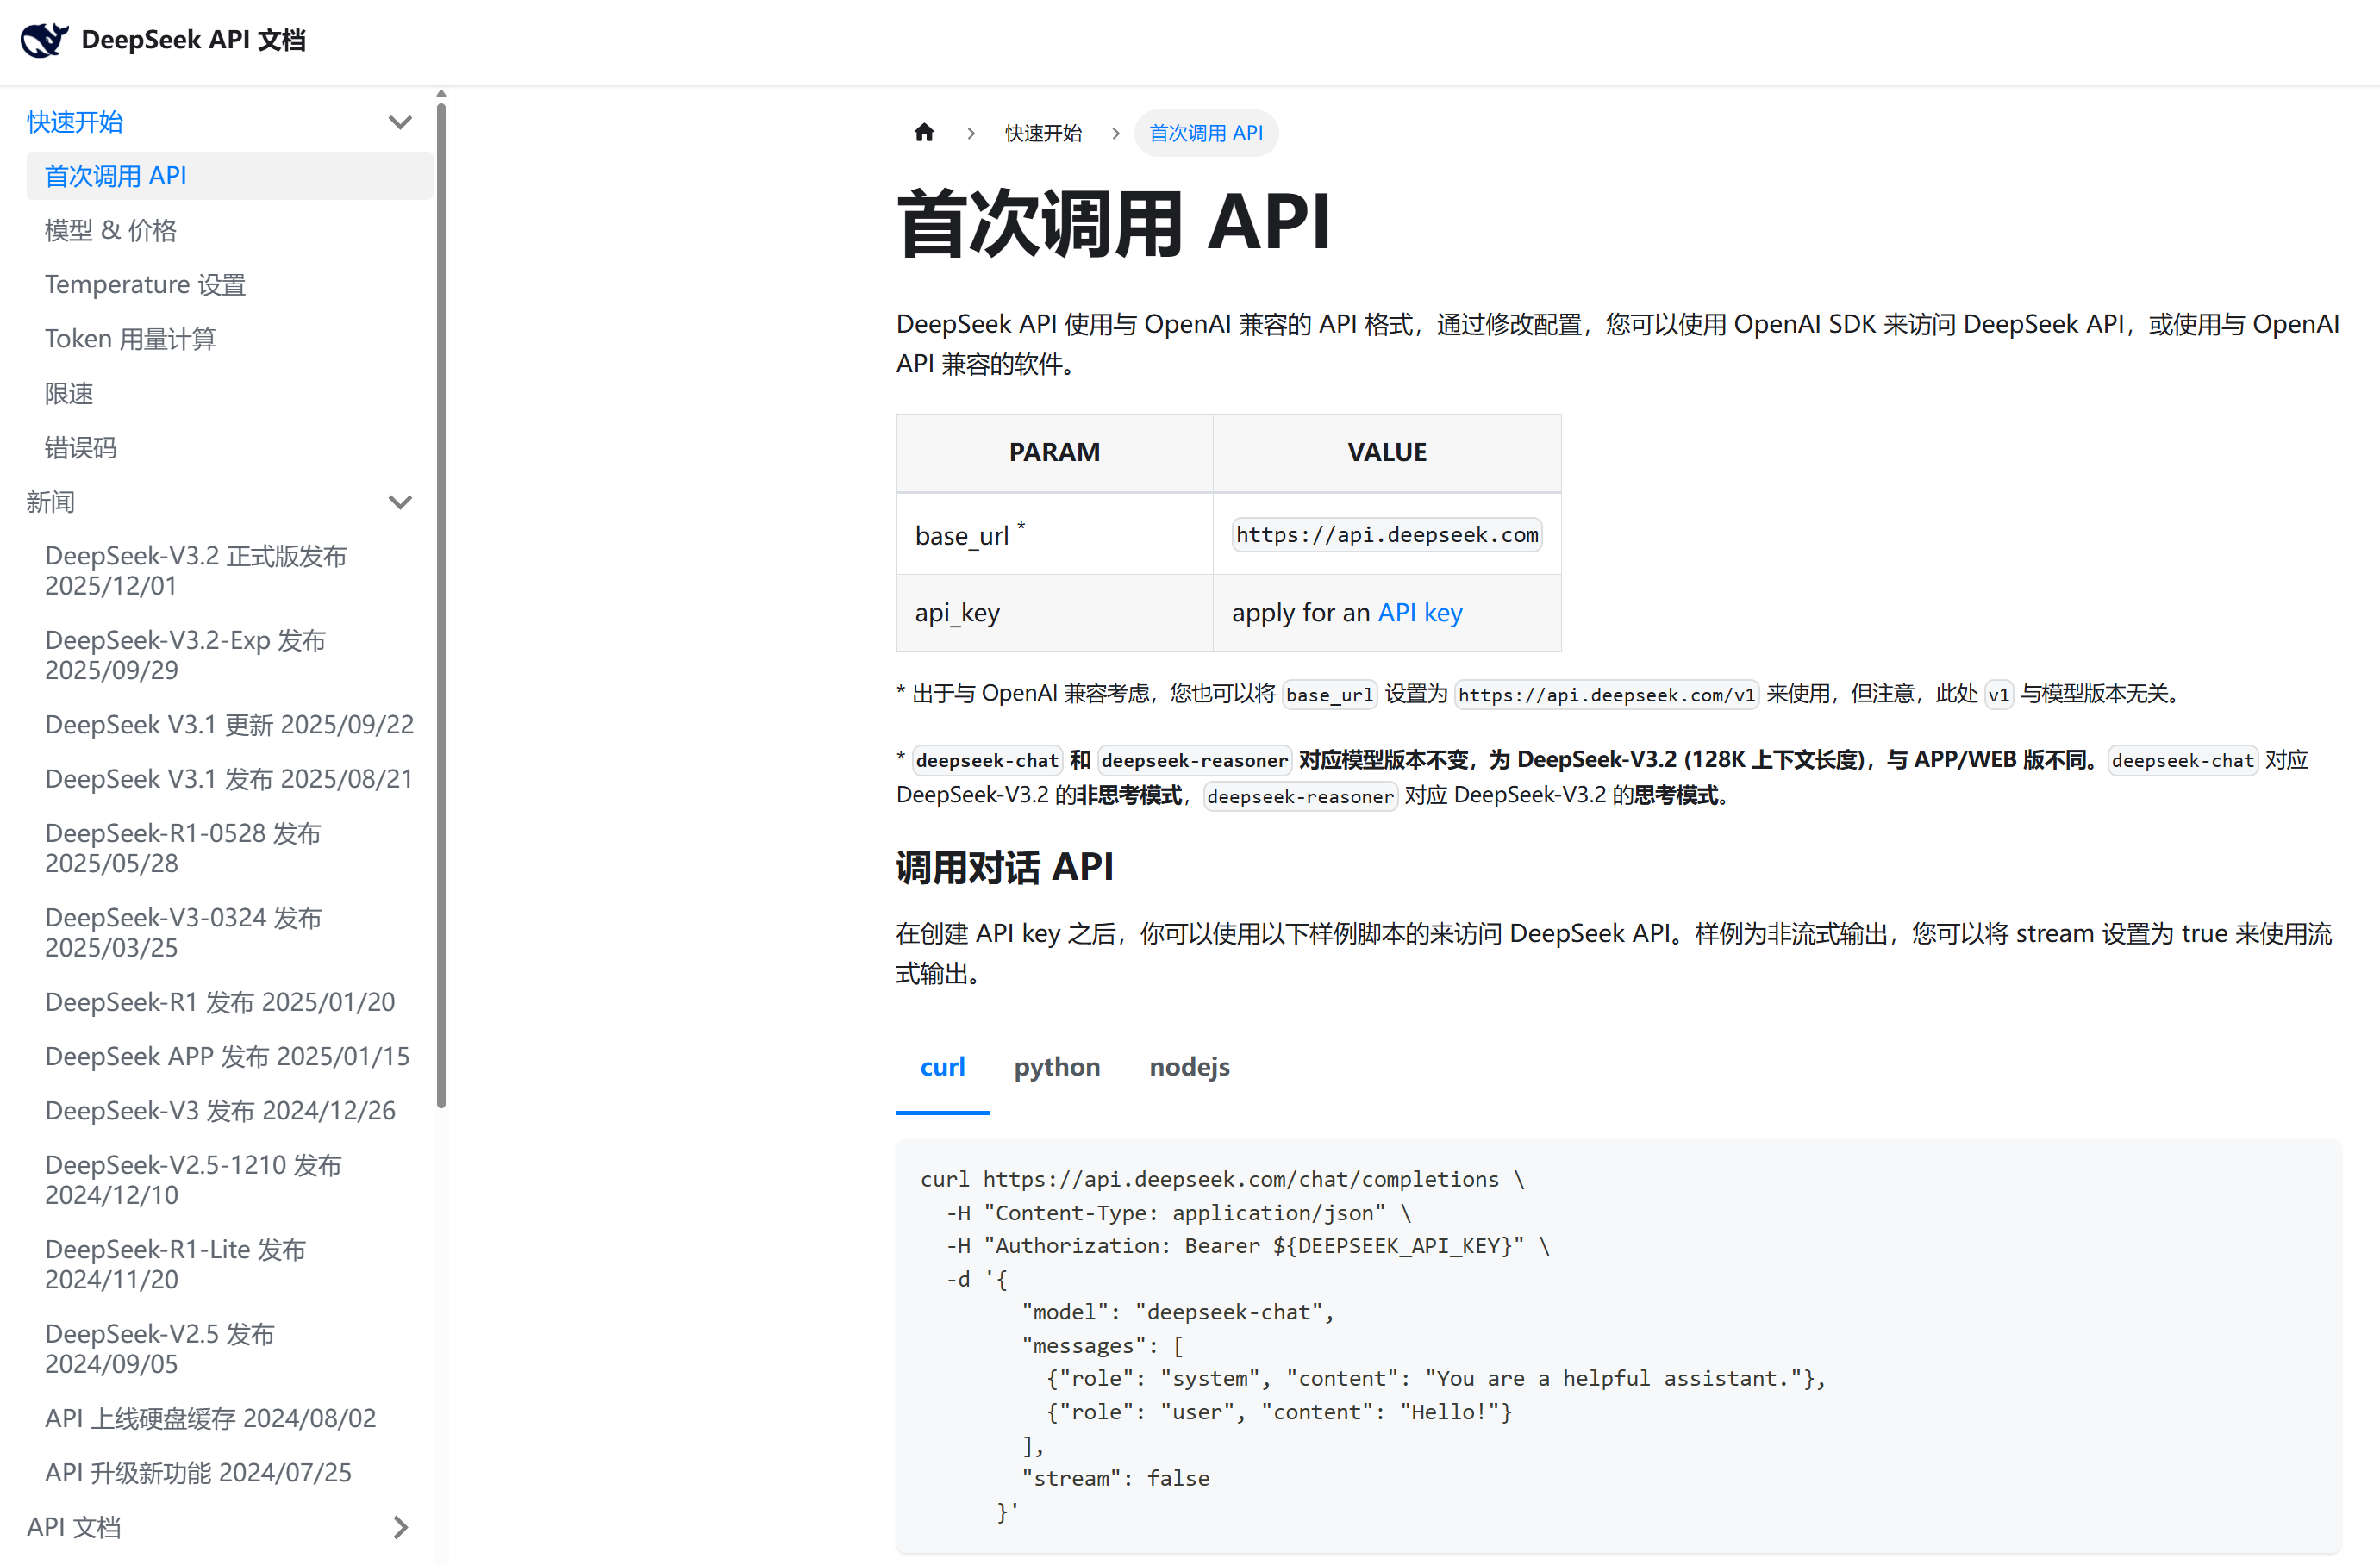Open API 上线硬盘缓存 2024/08/02 news
This screenshot has height=1565, width=2380.
click(211, 1418)
